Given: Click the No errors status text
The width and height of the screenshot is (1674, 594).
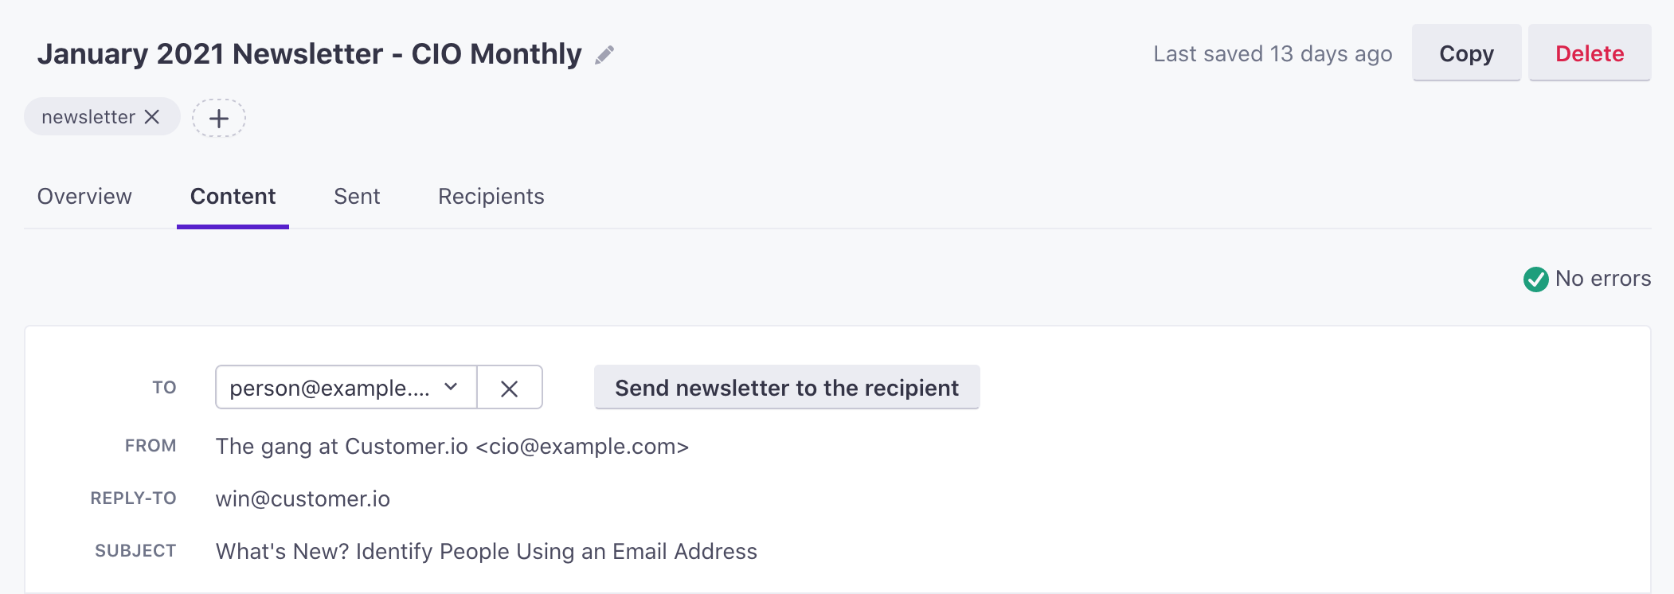Looking at the screenshot, I should (x=1602, y=279).
